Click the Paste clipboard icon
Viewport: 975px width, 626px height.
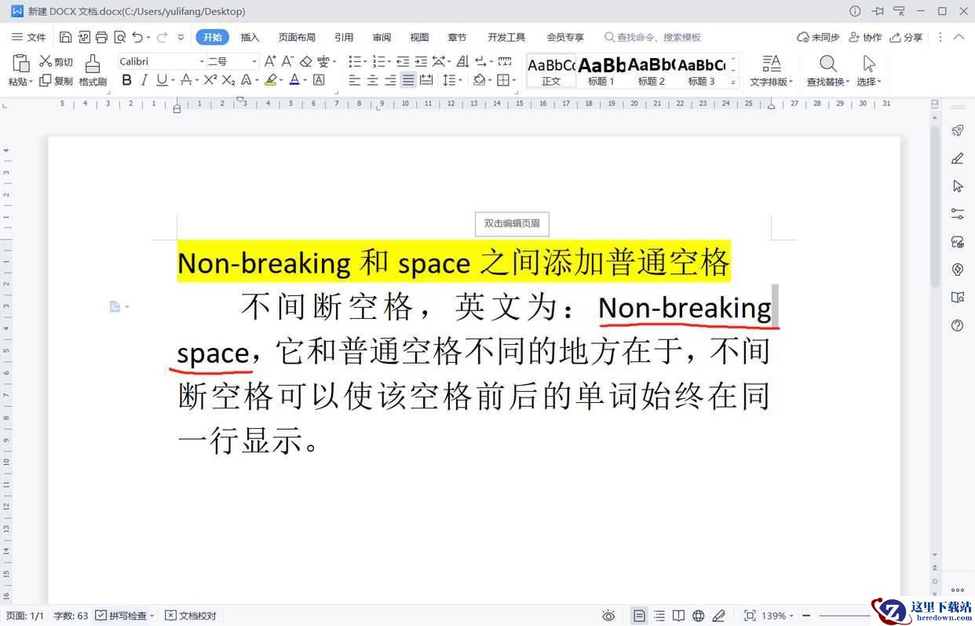21,64
